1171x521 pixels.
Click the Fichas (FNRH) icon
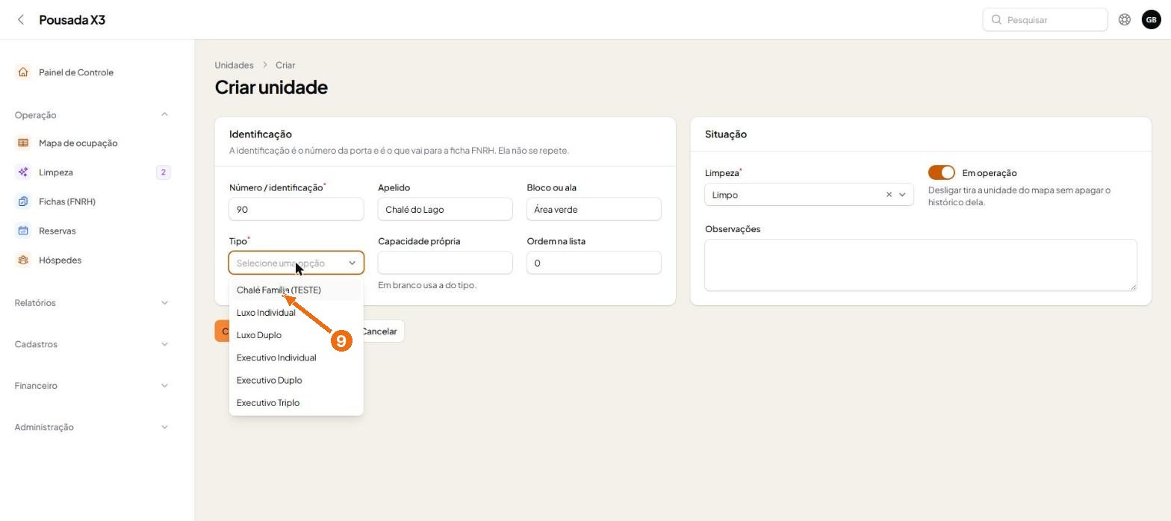[23, 202]
